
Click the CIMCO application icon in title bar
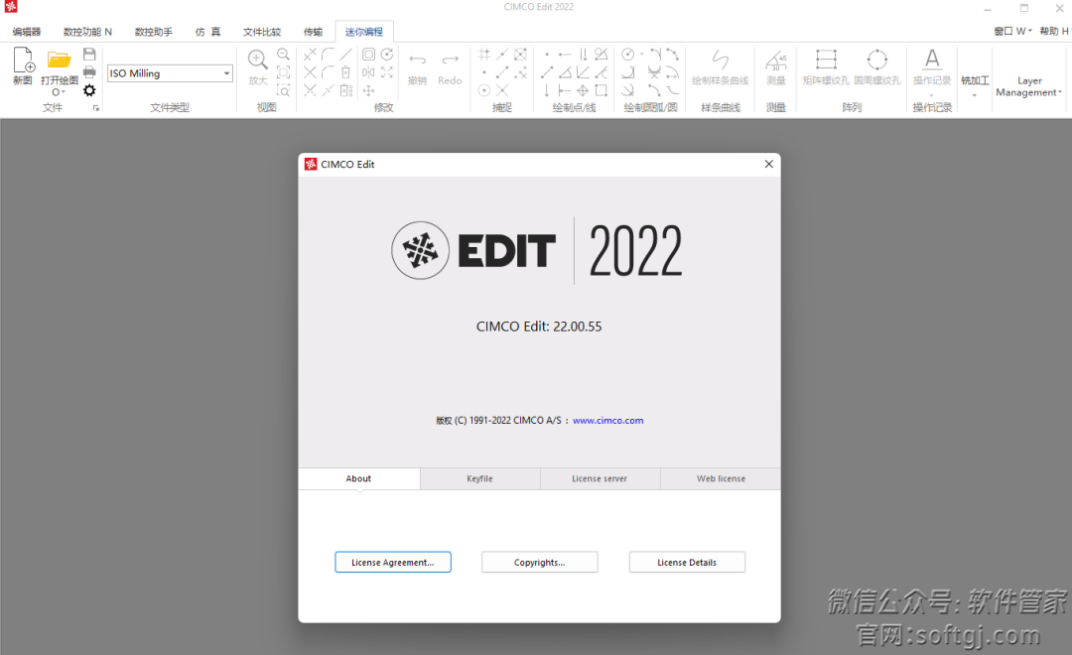(10, 7)
